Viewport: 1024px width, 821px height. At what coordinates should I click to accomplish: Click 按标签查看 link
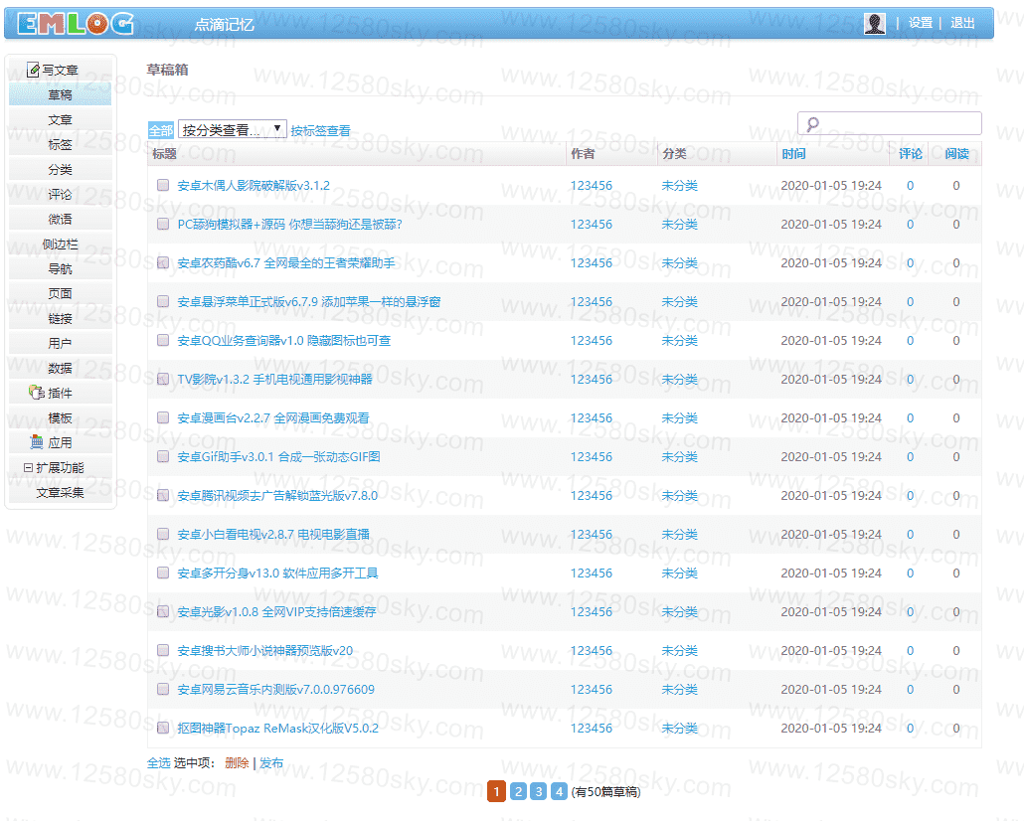[321, 130]
